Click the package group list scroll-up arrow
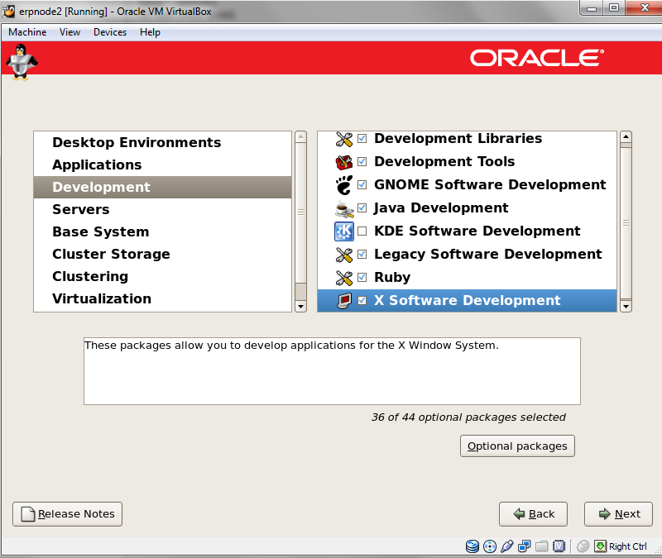 click(626, 136)
